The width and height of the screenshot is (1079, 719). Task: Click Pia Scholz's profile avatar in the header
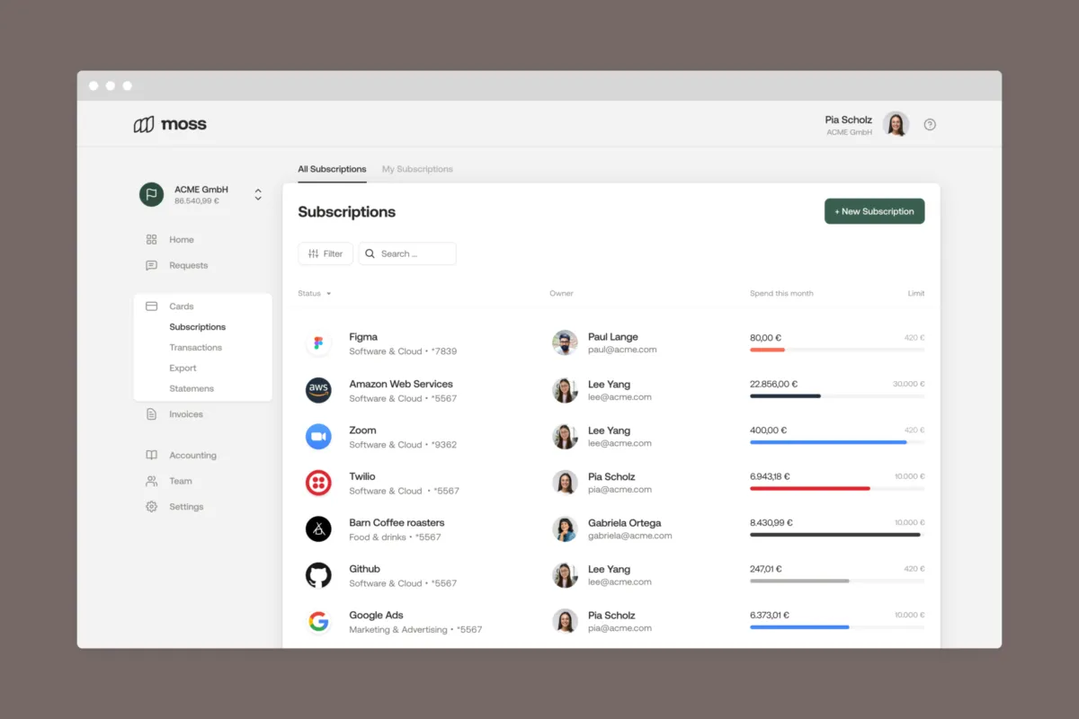[896, 124]
